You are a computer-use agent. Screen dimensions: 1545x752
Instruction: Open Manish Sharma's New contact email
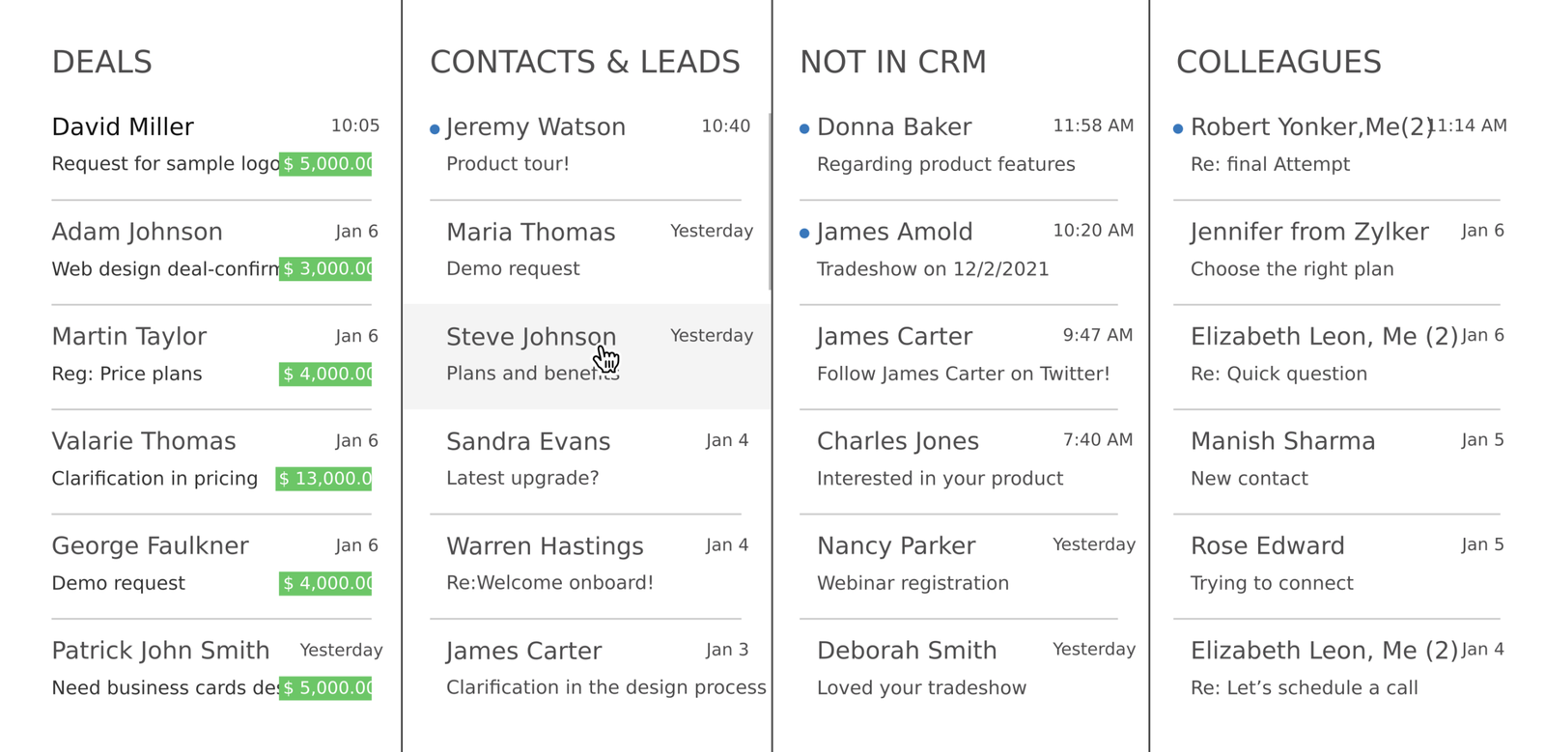tap(1338, 460)
